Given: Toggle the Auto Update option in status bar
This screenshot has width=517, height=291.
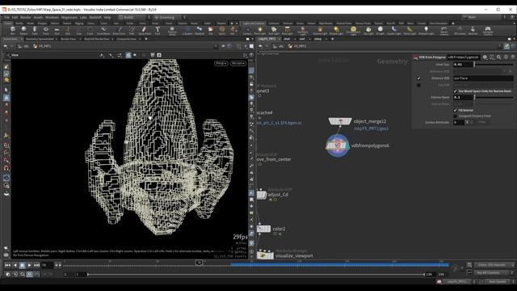Looking at the screenshot, I should pyautogui.click(x=498, y=281).
